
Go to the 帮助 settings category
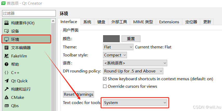[x=26, y=64]
